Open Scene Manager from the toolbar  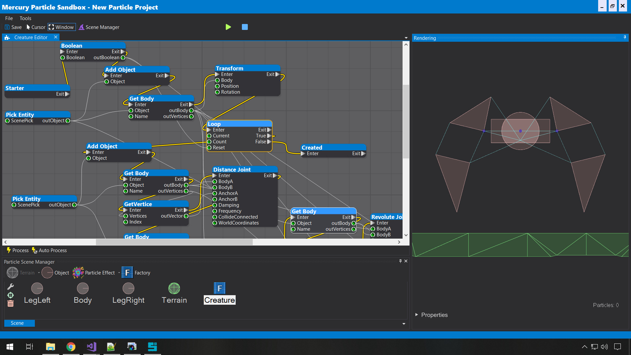click(x=99, y=27)
